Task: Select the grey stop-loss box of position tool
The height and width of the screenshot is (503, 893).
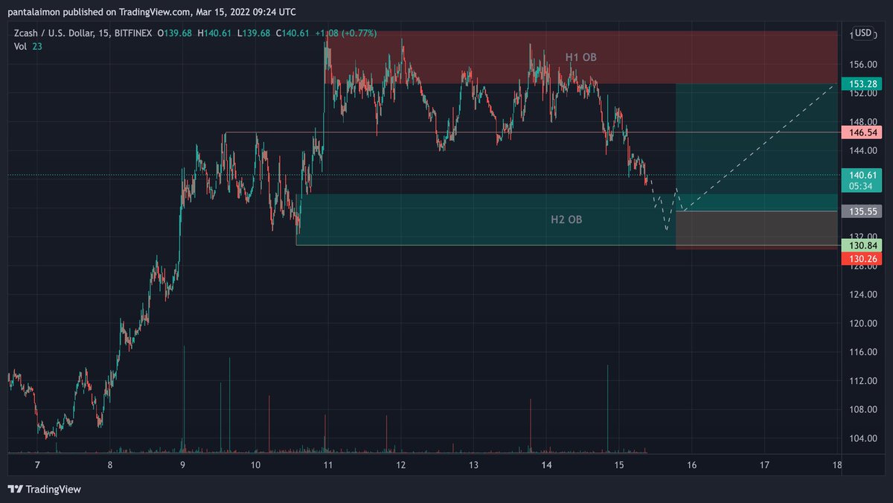Action: [756, 230]
